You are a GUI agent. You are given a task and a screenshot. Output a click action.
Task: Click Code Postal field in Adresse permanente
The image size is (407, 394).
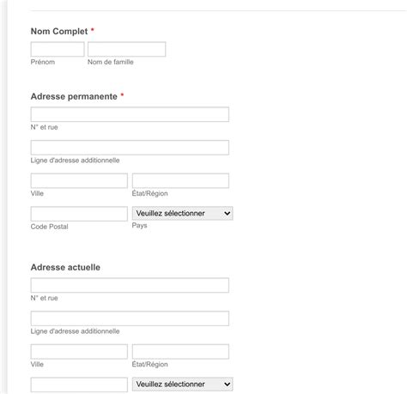click(79, 214)
